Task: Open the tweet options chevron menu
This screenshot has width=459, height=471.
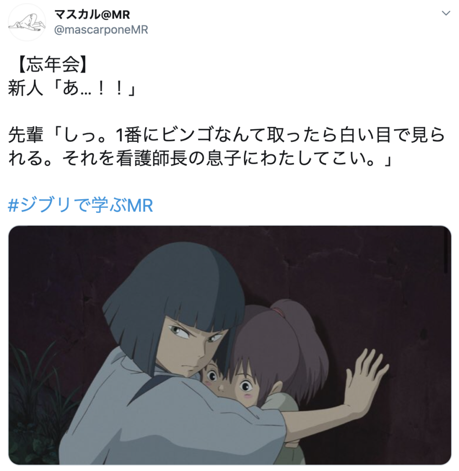Action: tap(446, 13)
